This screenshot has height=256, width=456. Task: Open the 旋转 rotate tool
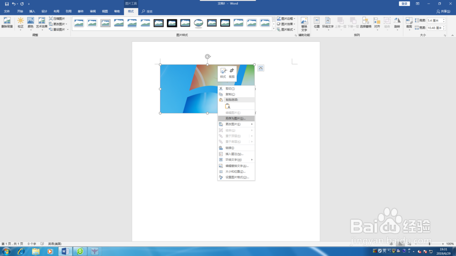(x=397, y=23)
